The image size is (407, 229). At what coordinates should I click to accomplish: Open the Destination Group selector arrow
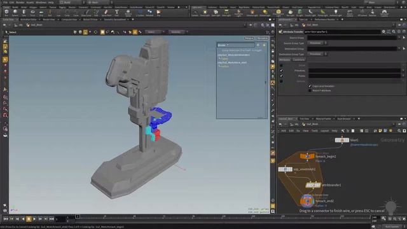404,48
